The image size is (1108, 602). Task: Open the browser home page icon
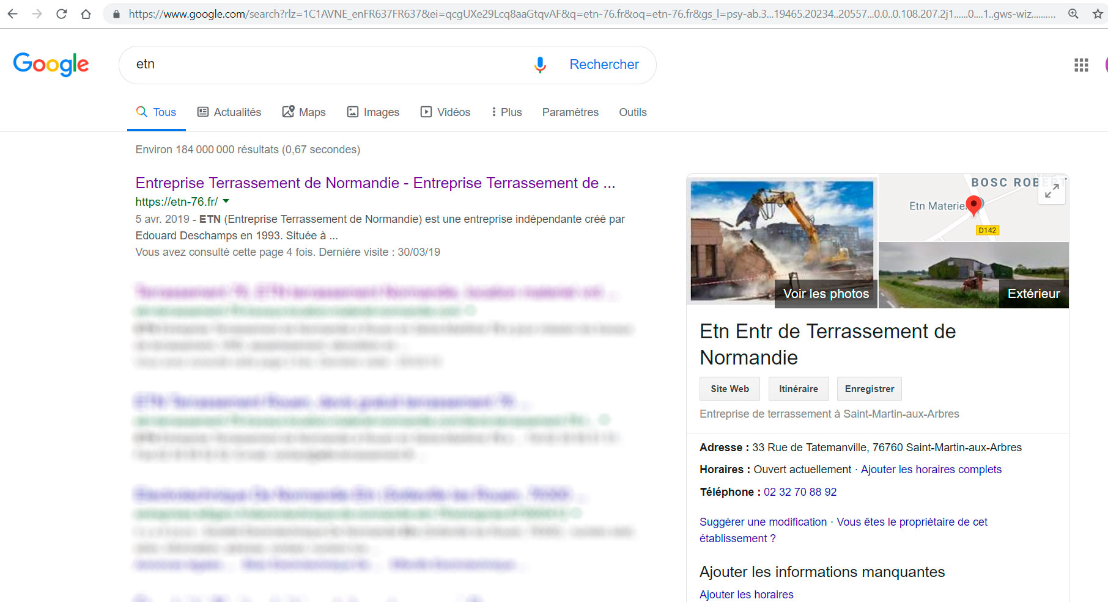(86, 13)
